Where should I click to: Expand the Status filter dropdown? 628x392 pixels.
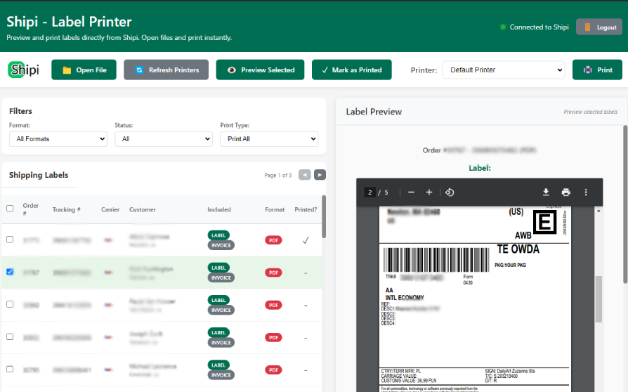click(164, 139)
